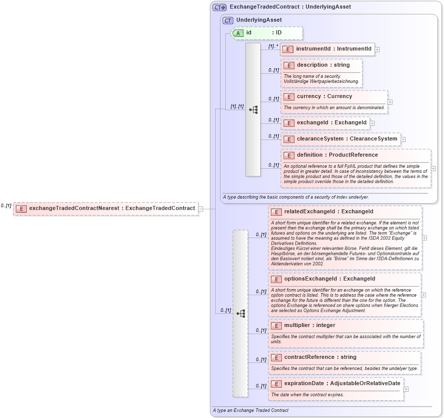Image resolution: width=444 pixels, height=418 pixels.
Task: Expand the definition element
Action: click(433, 169)
